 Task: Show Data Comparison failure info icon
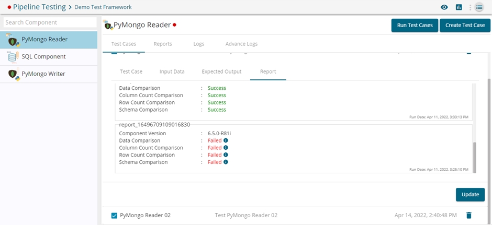tap(226, 140)
